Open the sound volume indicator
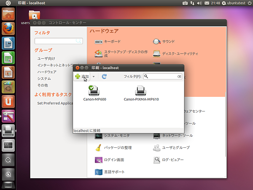253x190 pixels. (199, 3)
